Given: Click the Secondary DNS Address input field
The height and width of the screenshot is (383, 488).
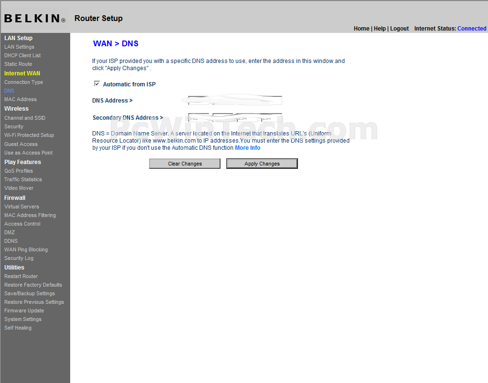Looking at the screenshot, I should [235, 118].
